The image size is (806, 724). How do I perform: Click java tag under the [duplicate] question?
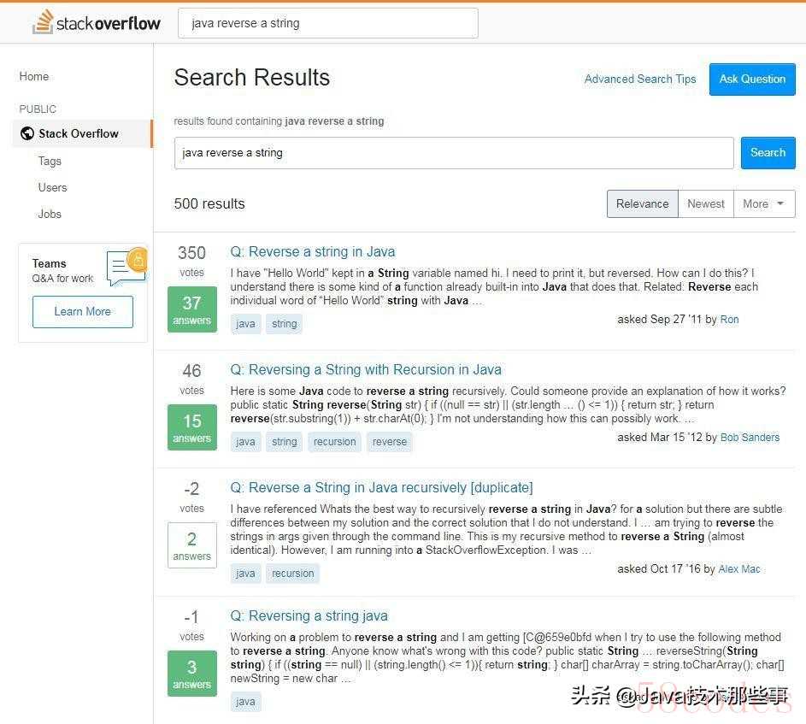245,574
